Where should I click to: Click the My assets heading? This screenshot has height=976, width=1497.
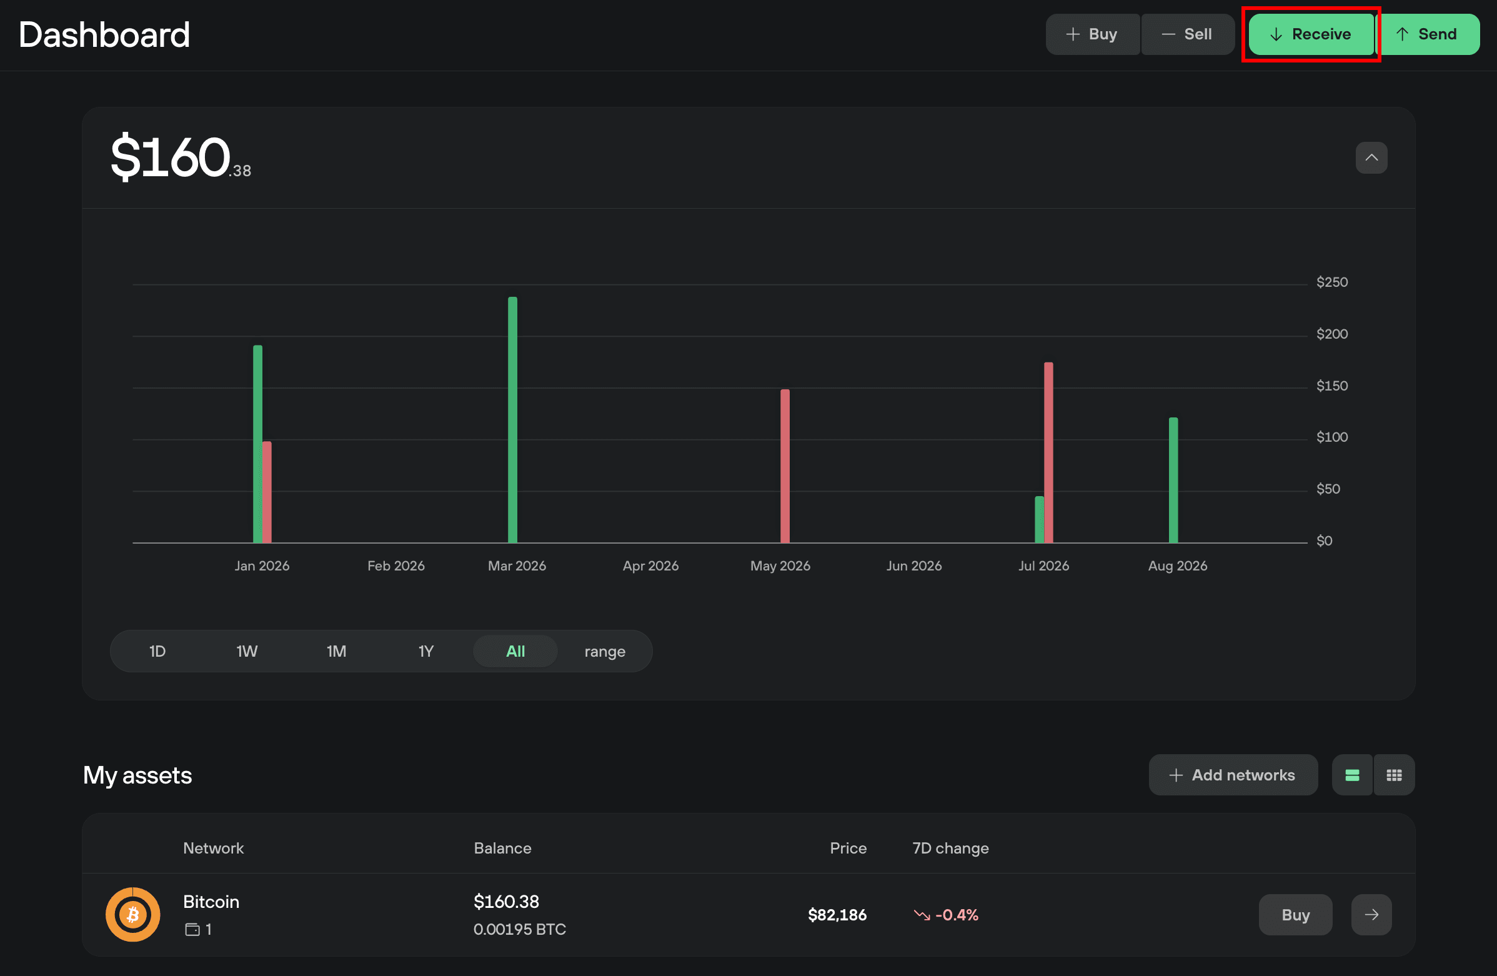137,775
